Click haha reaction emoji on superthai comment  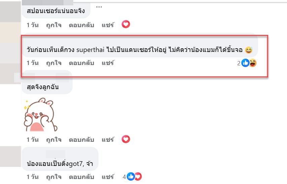(x=252, y=63)
